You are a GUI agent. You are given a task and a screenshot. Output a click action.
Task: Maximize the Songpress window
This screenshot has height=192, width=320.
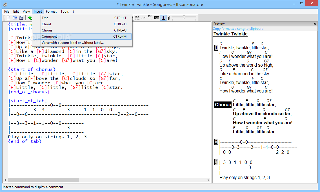point(302,3)
